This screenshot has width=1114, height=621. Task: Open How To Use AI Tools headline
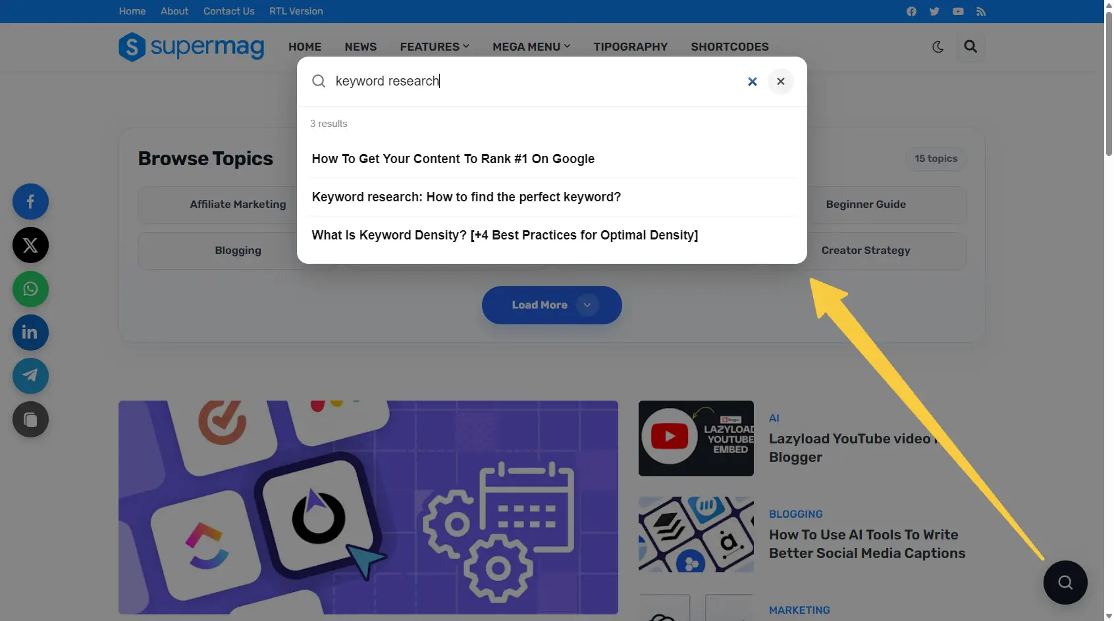(867, 544)
